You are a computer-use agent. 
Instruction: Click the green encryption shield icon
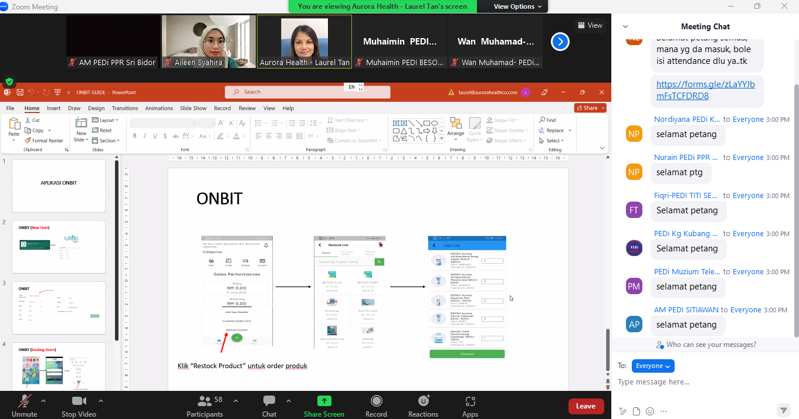tap(9, 81)
